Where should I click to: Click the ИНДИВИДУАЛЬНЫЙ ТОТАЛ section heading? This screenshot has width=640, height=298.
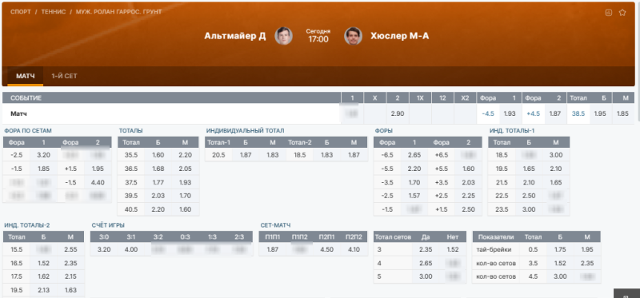[x=246, y=130]
